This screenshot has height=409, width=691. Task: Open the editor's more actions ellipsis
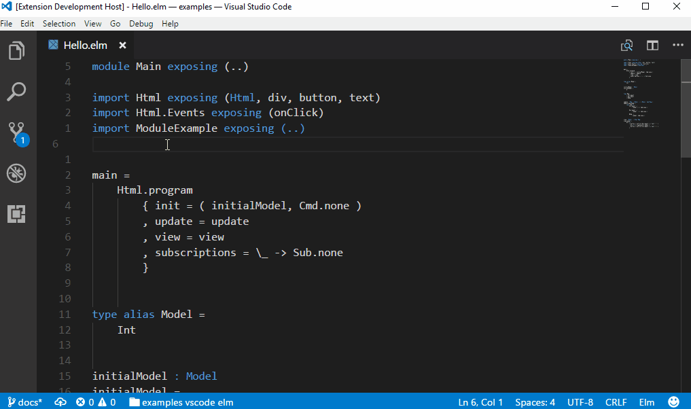click(x=678, y=45)
